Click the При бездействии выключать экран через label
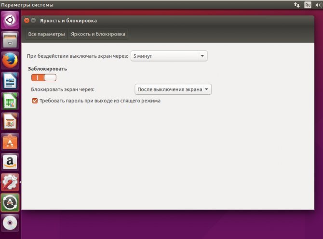This screenshot has height=239, width=323. (78, 56)
